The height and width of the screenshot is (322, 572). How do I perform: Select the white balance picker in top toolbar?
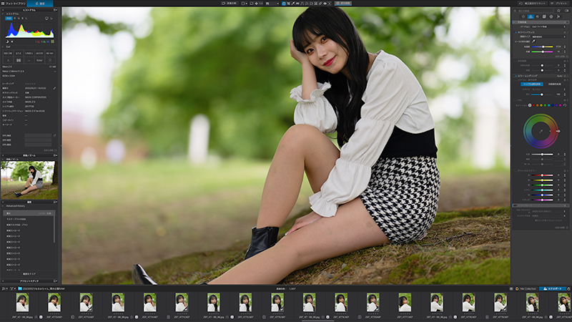(x=293, y=4)
